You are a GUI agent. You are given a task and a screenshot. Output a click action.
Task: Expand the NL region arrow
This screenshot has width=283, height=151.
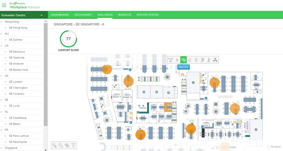[1, 112]
